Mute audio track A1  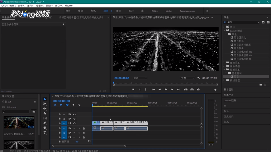pyautogui.click(x=74, y=128)
